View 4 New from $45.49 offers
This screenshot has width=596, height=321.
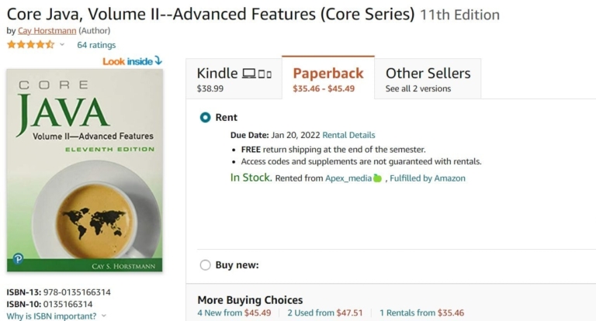tap(234, 313)
